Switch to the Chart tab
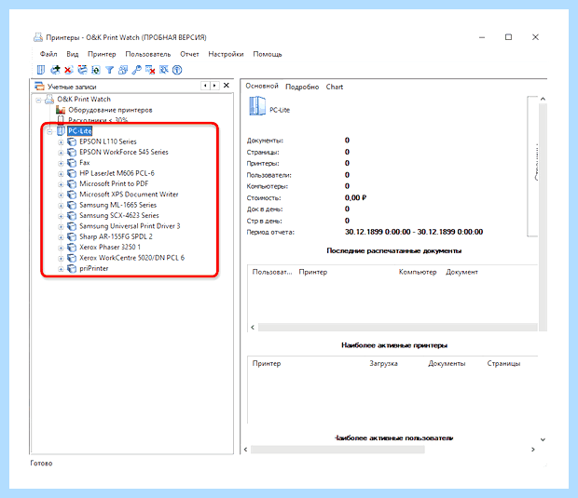578x498 pixels. click(x=335, y=87)
